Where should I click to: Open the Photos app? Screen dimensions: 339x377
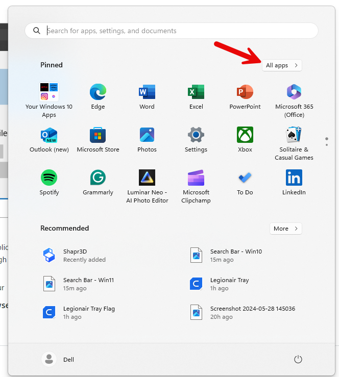pos(147,139)
